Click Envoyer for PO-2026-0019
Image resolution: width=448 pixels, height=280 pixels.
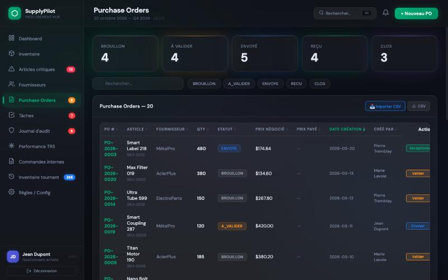[x=418, y=226]
